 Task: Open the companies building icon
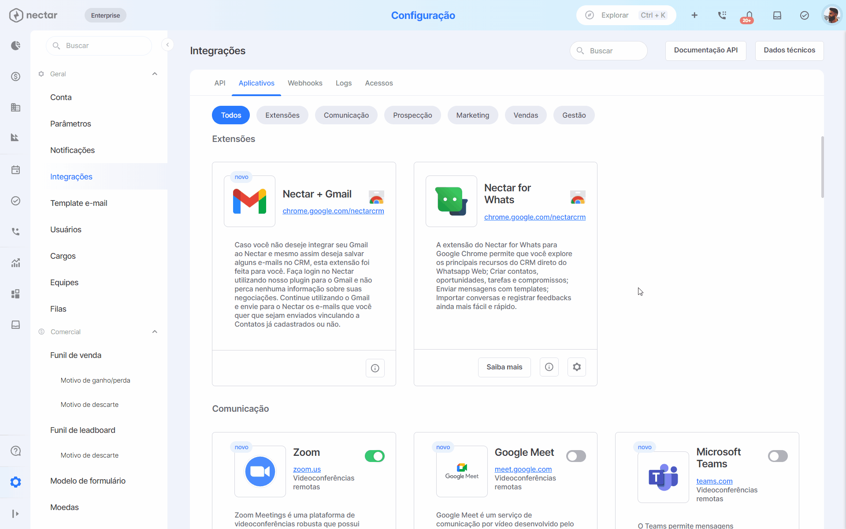(x=15, y=107)
